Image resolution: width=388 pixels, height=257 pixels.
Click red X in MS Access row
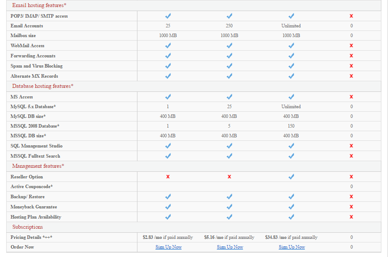351,97
